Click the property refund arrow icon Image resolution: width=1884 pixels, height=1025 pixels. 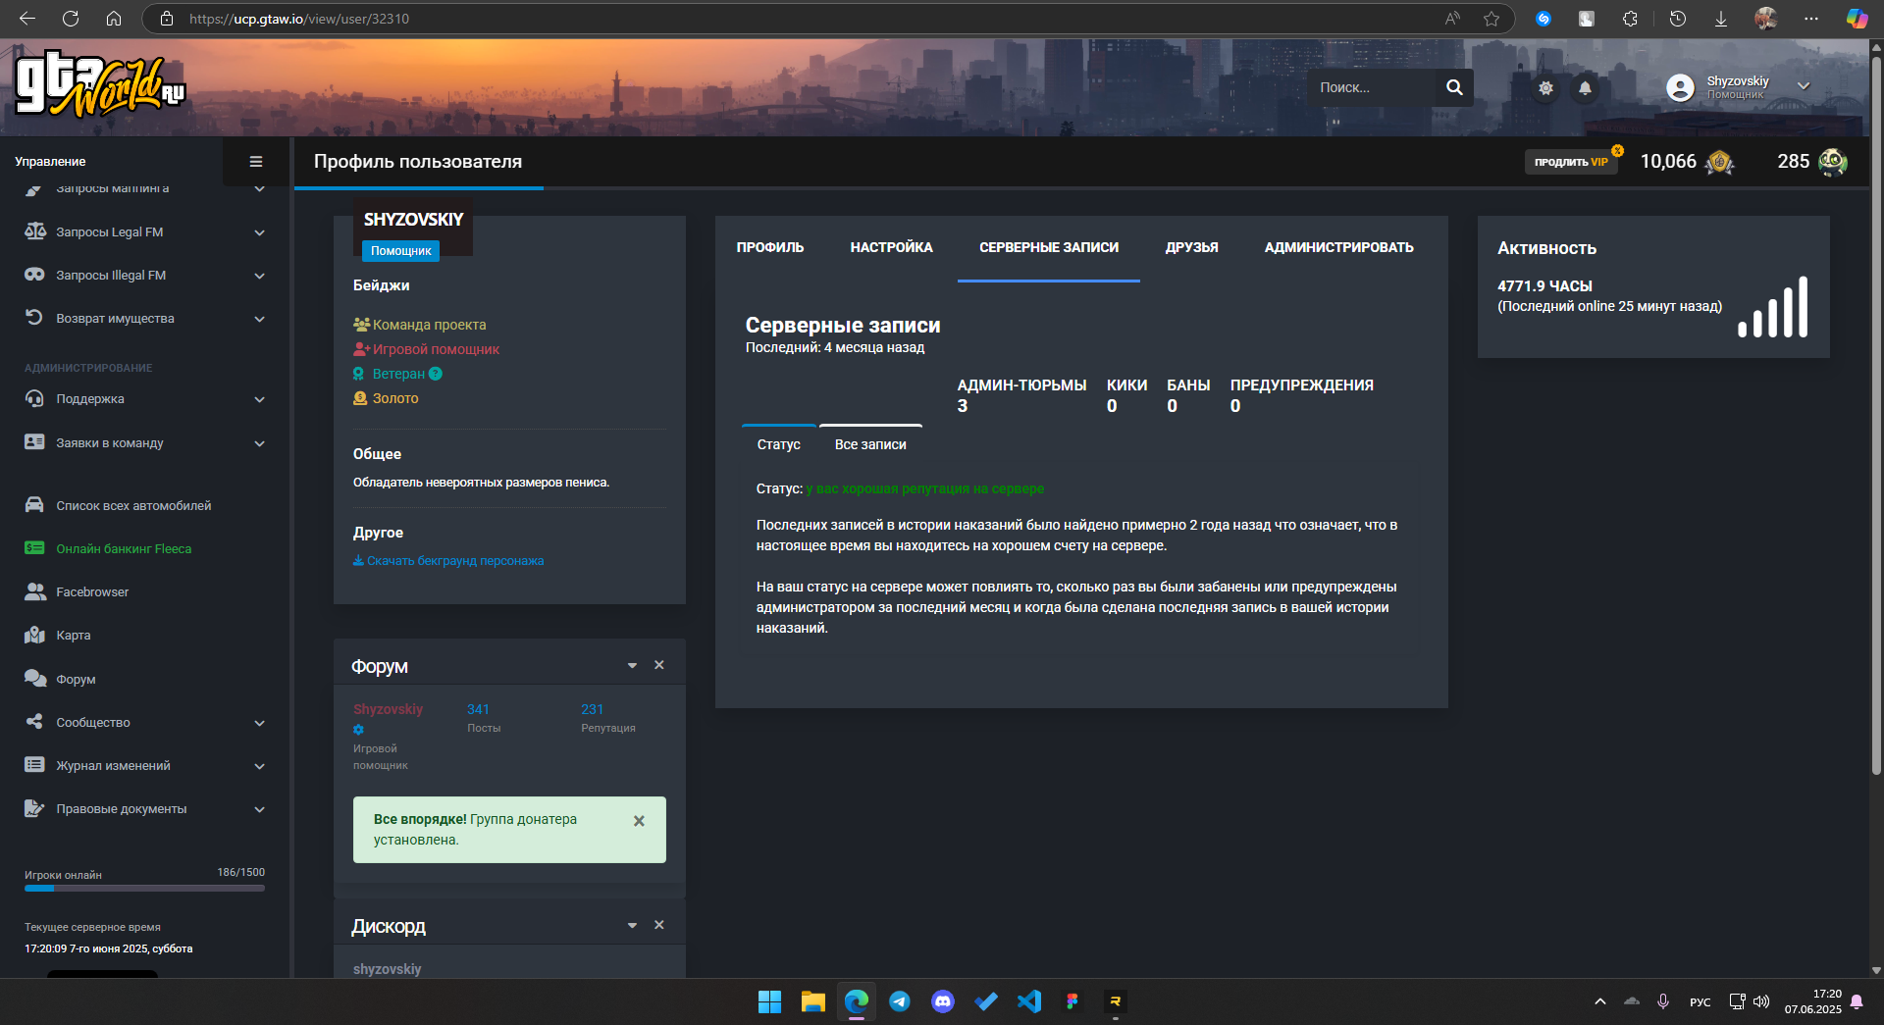coord(34,318)
